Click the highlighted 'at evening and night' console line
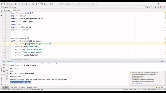166x93 pixels. [20, 82]
